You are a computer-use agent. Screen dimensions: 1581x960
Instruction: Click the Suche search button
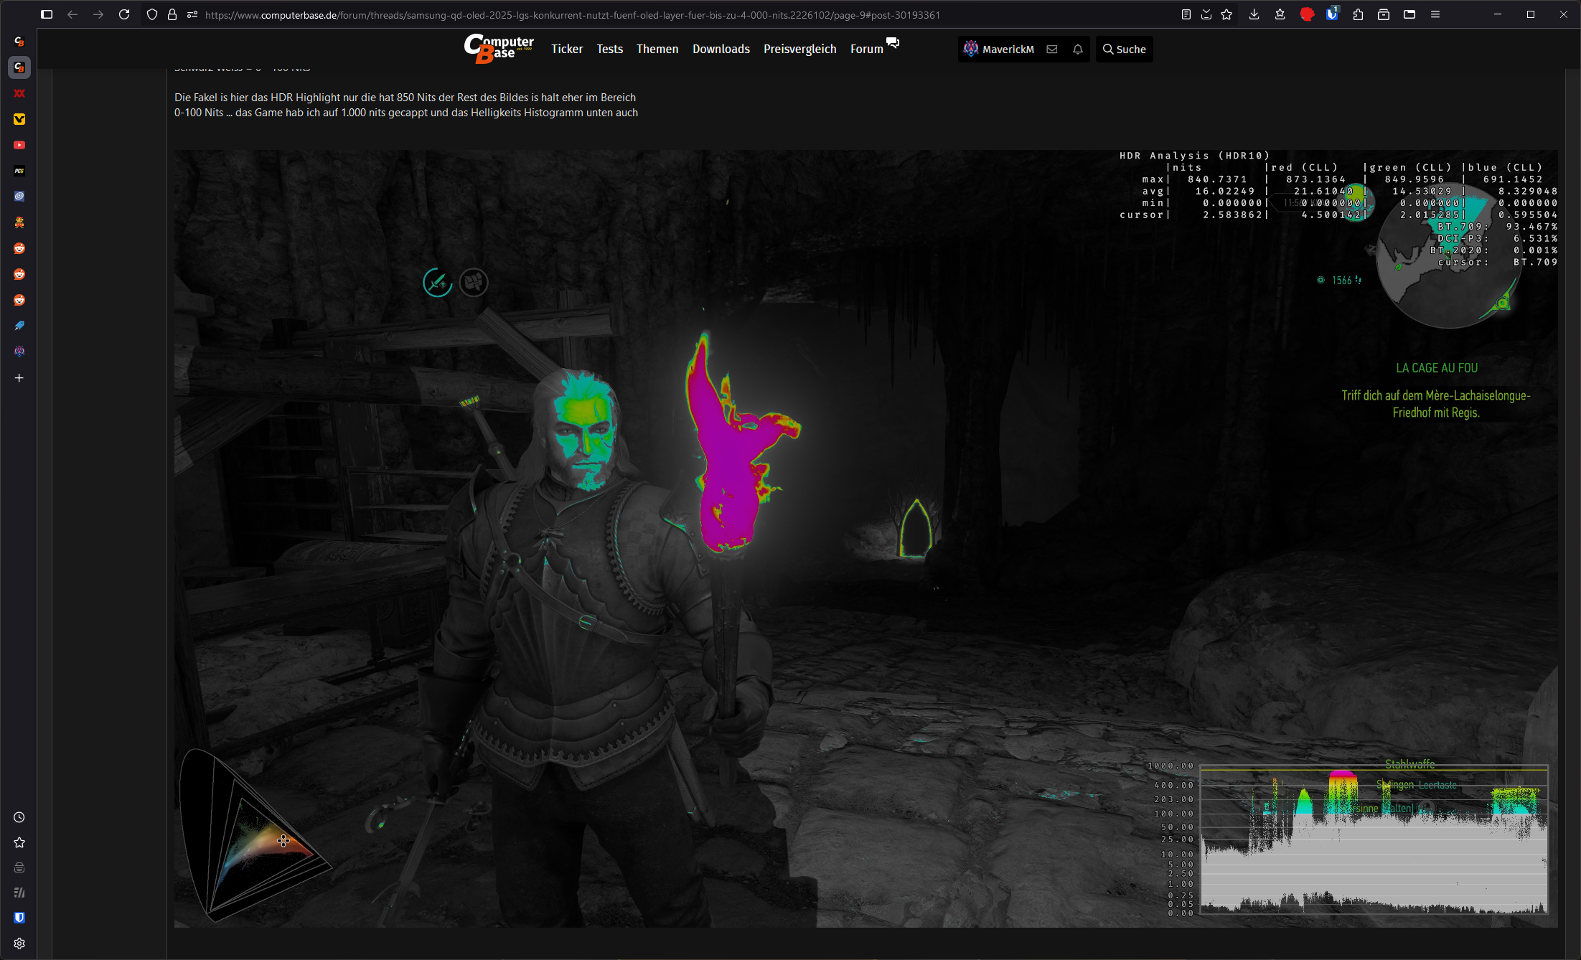coord(1124,49)
